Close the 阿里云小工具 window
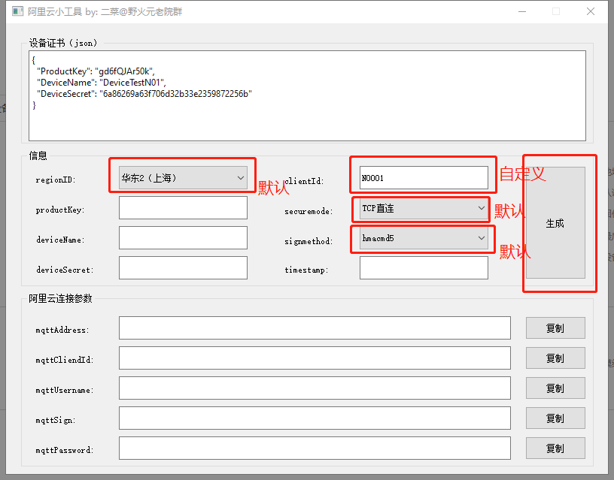614x480 pixels. [591, 11]
